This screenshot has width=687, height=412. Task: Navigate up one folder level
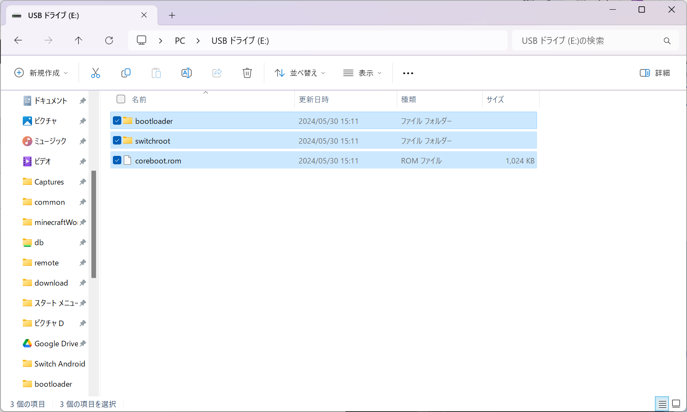(x=78, y=40)
